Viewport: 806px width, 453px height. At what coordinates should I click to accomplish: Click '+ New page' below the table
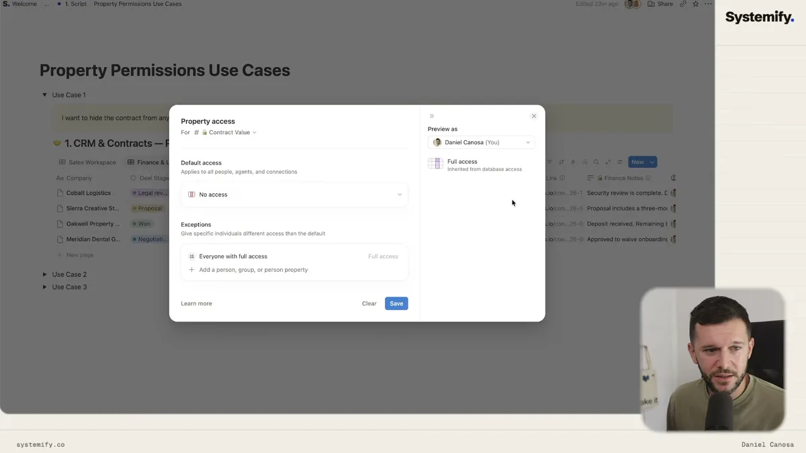pos(75,255)
